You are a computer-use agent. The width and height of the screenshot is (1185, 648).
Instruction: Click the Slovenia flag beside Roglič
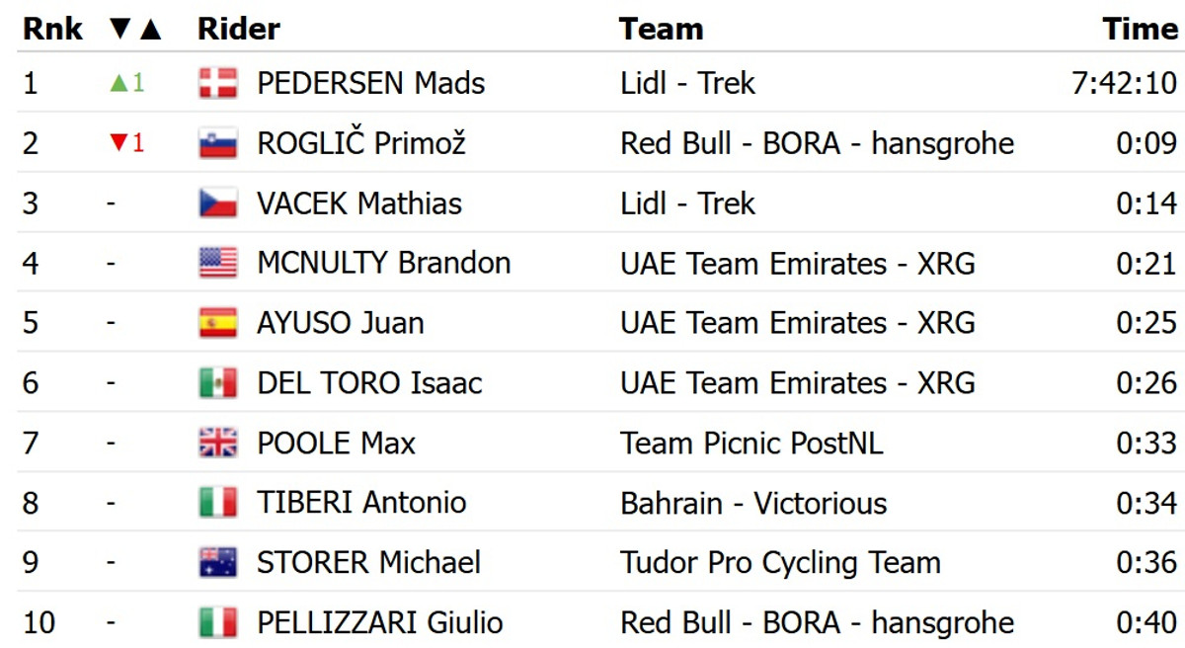pyautogui.click(x=217, y=143)
